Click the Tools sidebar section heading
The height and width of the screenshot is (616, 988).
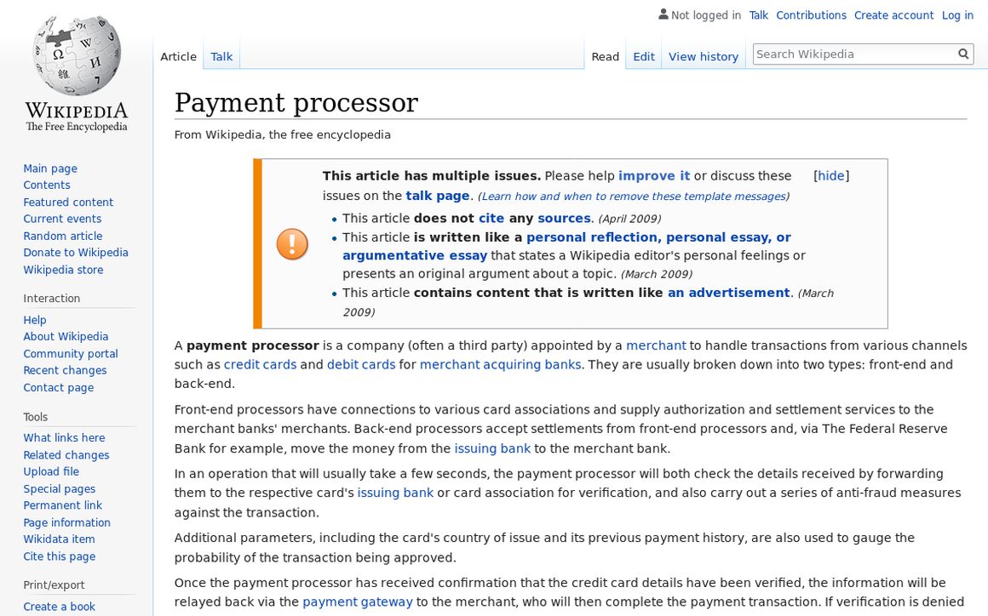tap(35, 417)
